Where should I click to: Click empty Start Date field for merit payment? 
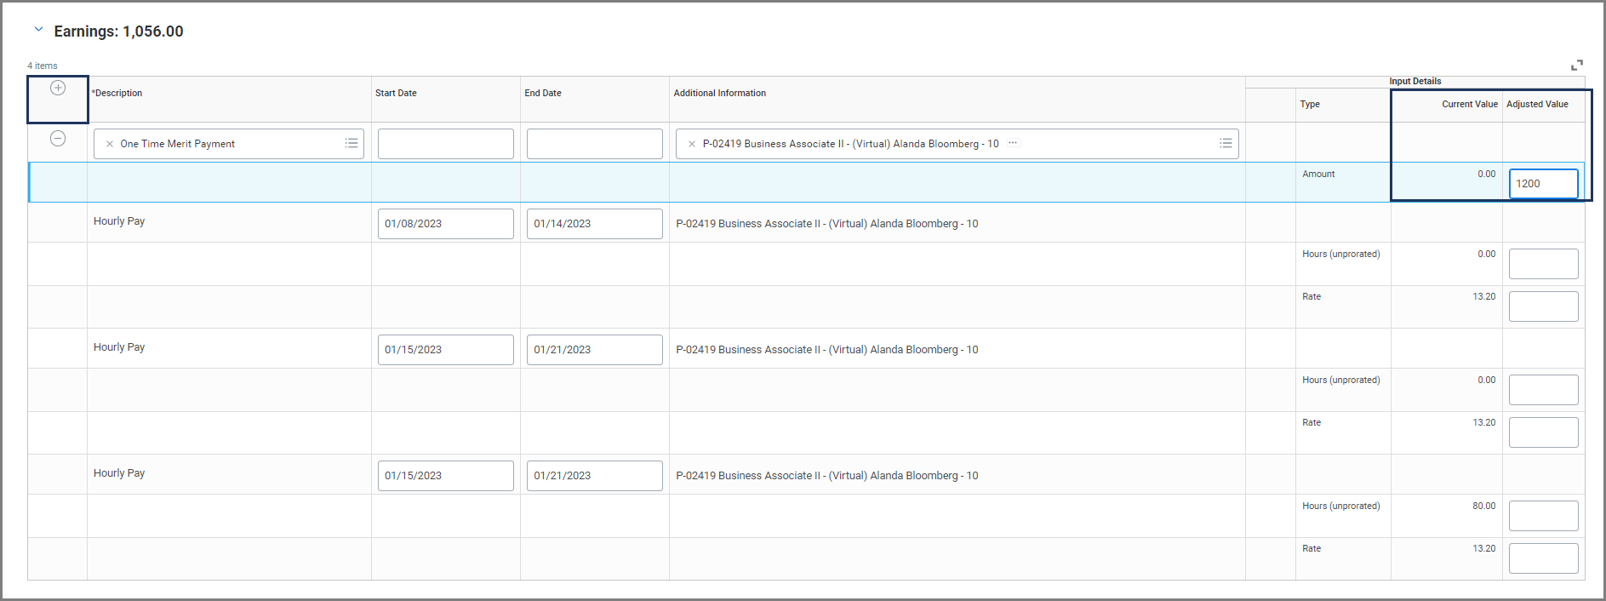coord(445,144)
